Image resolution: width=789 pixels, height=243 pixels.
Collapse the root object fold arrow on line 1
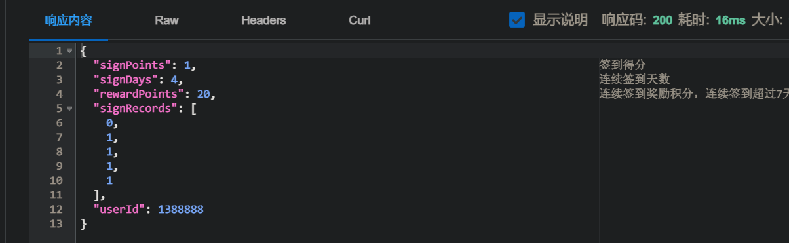pyautogui.click(x=69, y=50)
